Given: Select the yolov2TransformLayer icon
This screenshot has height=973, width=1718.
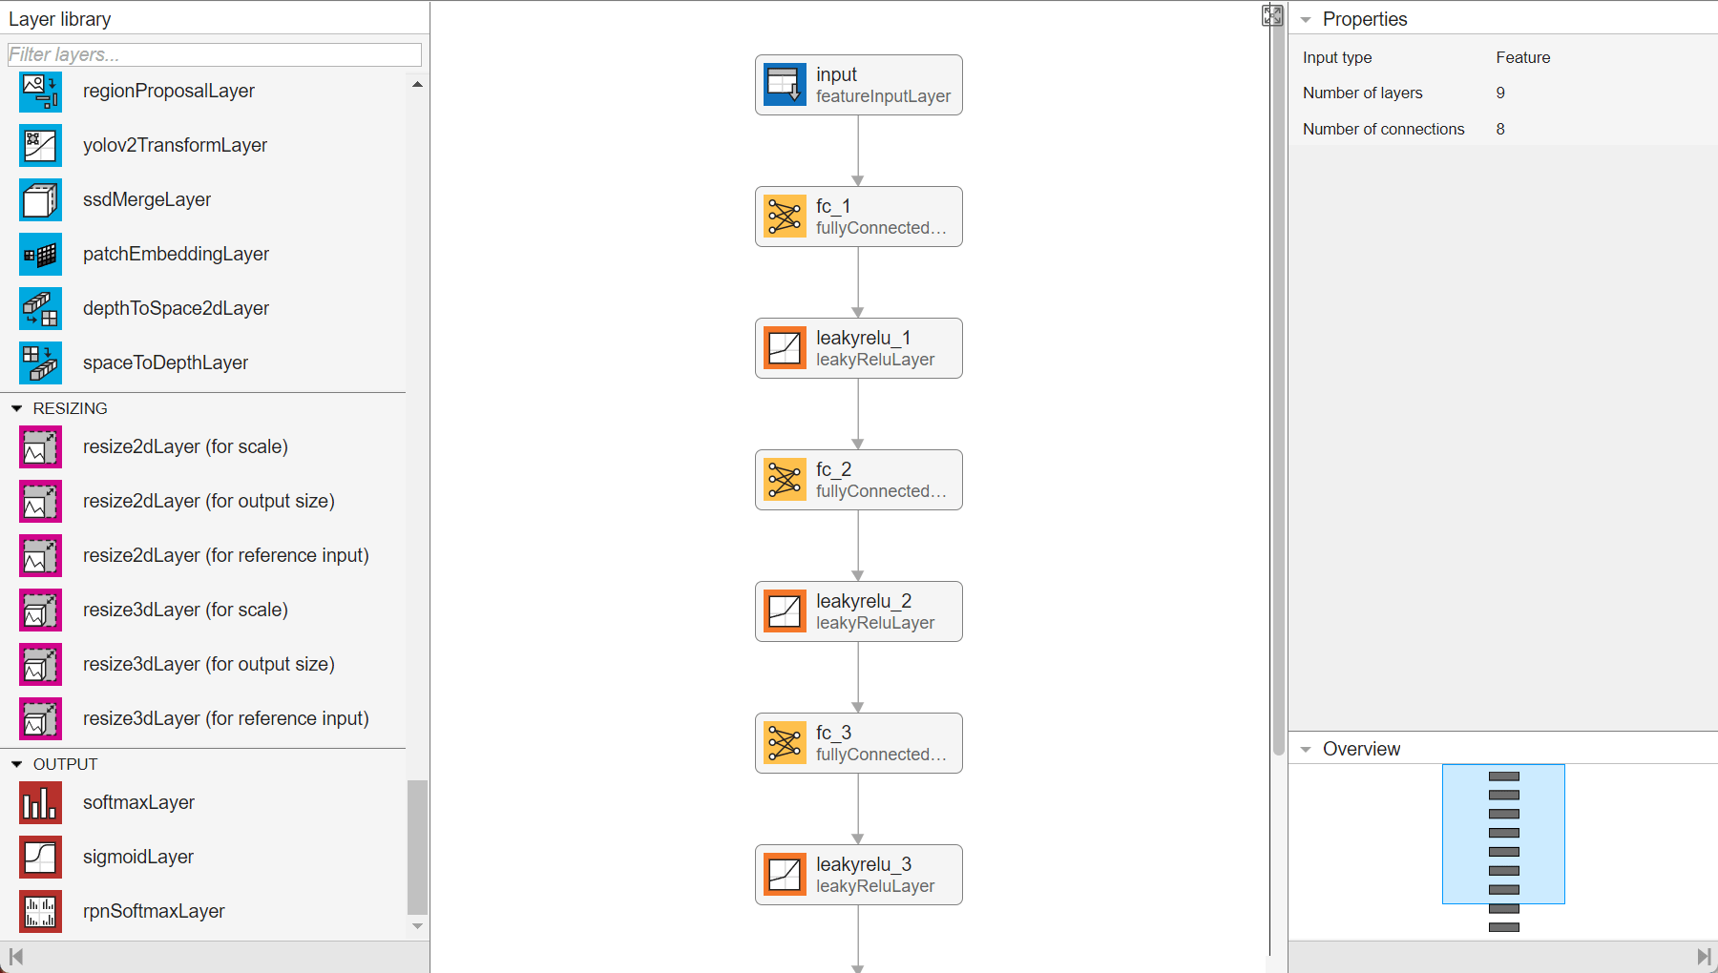Looking at the screenshot, I should 40,145.
